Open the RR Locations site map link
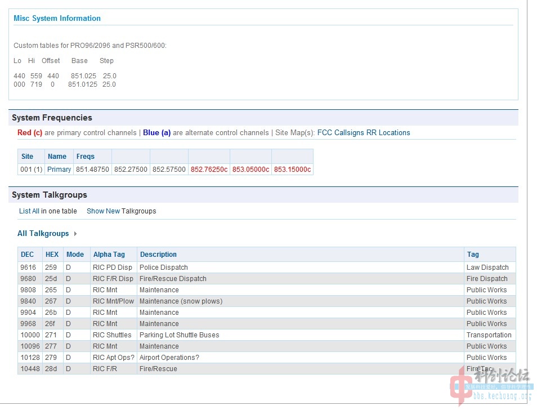The height and width of the screenshot is (410, 537). click(x=388, y=133)
